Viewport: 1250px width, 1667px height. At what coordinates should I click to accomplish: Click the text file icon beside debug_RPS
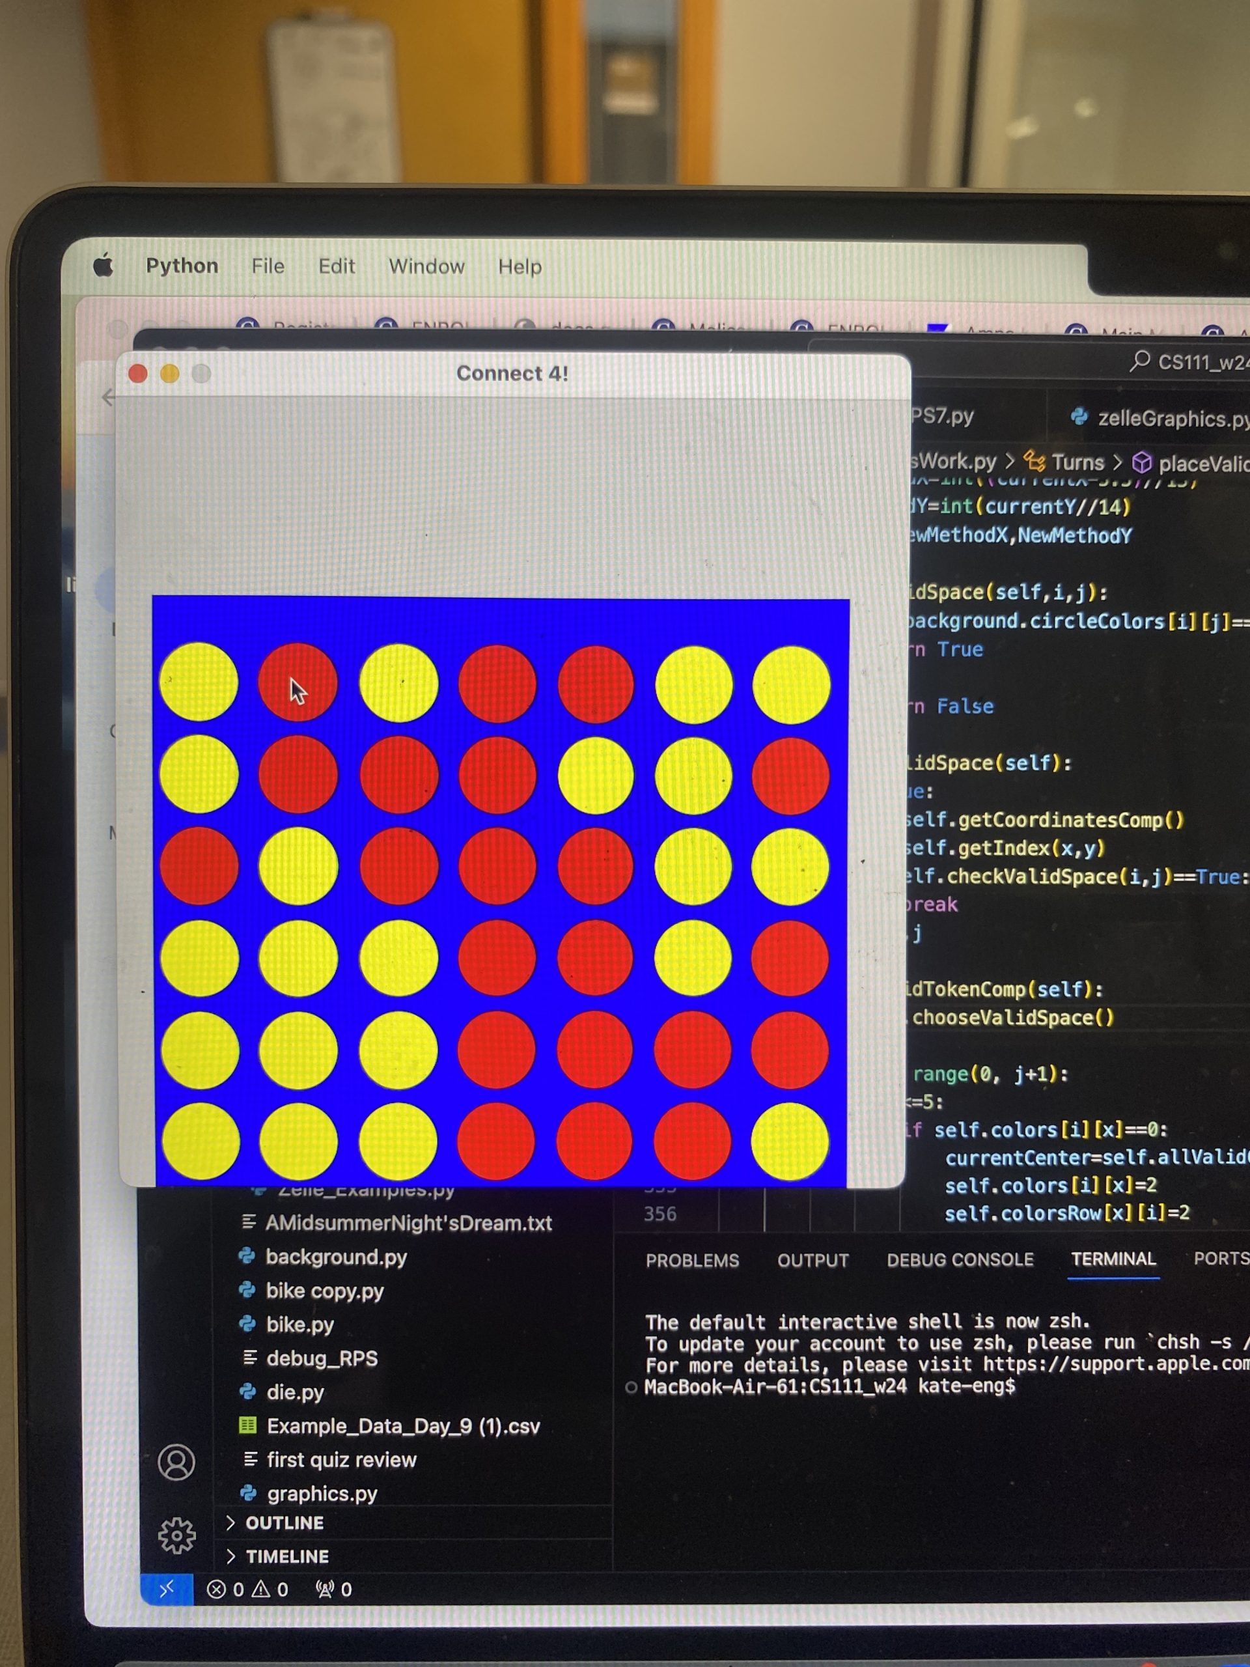coord(249,1357)
